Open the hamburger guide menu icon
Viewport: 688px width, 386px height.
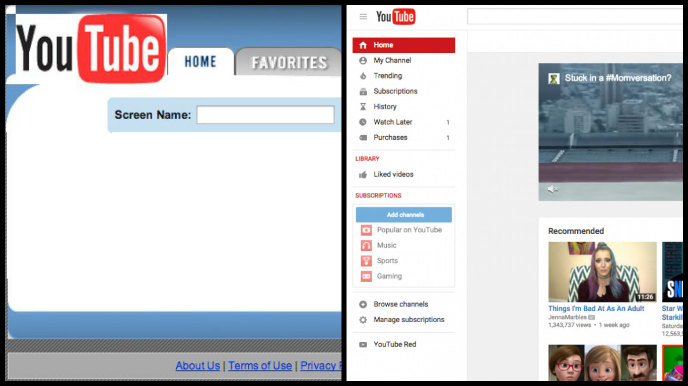point(363,17)
